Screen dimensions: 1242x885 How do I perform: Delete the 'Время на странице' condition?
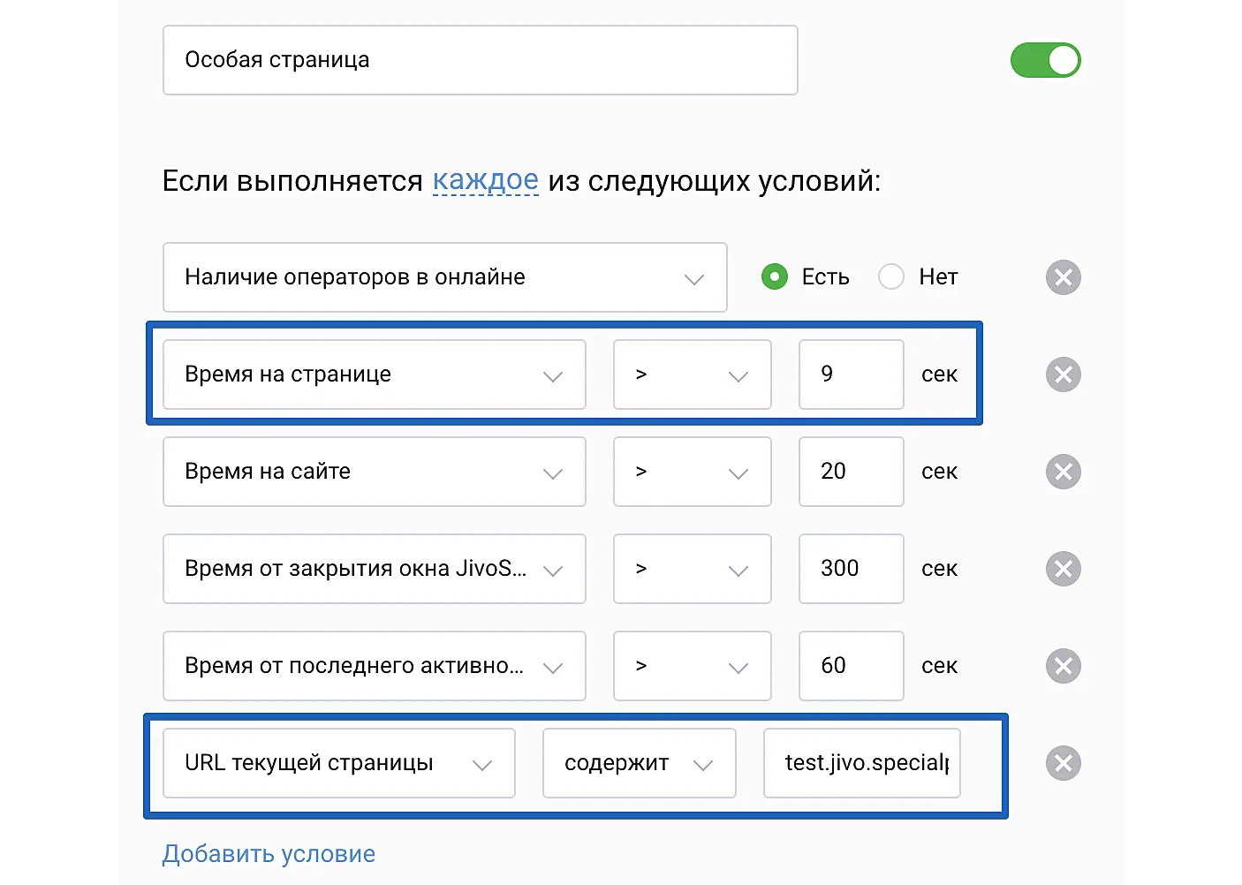[1063, 374]
